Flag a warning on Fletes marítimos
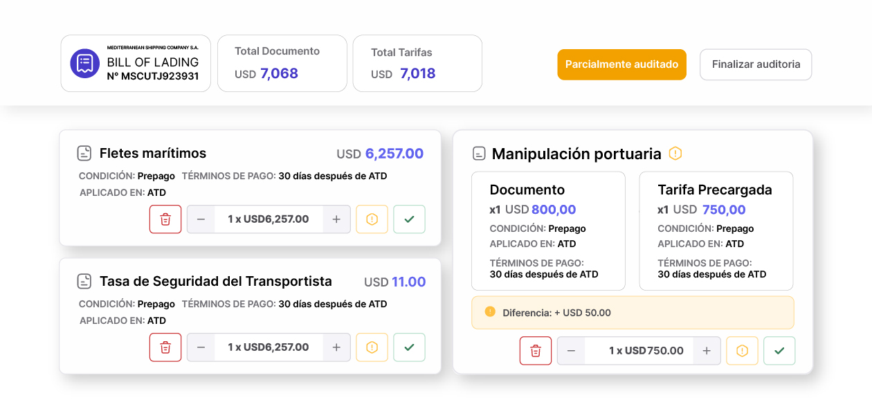This screenshot has height=418, width=872. tap(372, 219)
